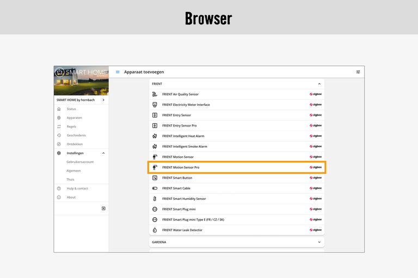Choose FRIENT Intelligent Heat Alarm text

tap(183, 136)
